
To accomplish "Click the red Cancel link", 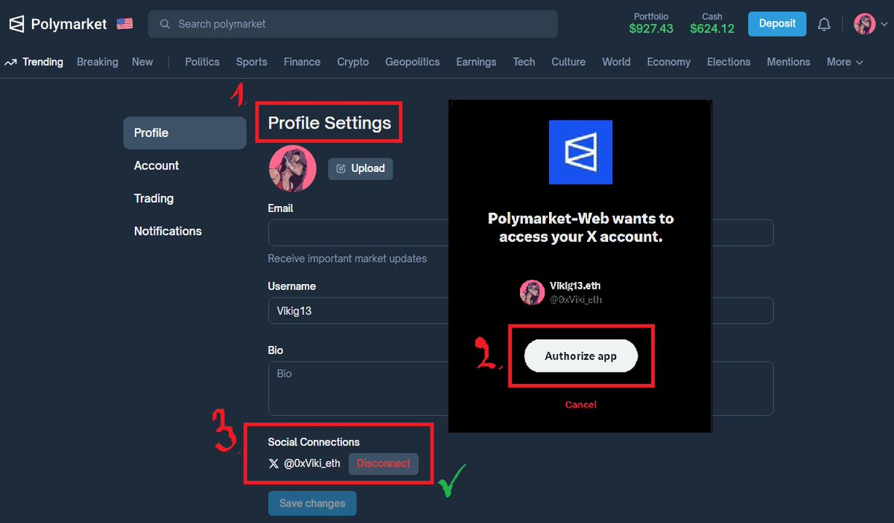I will click(580, 405).
